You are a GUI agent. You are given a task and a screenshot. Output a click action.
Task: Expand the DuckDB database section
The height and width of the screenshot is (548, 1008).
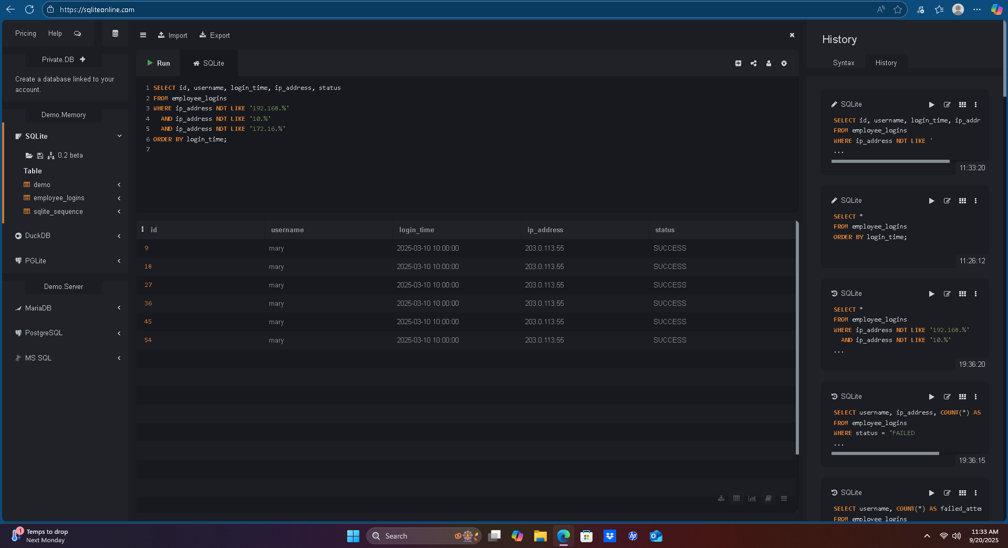click(119, 236)
